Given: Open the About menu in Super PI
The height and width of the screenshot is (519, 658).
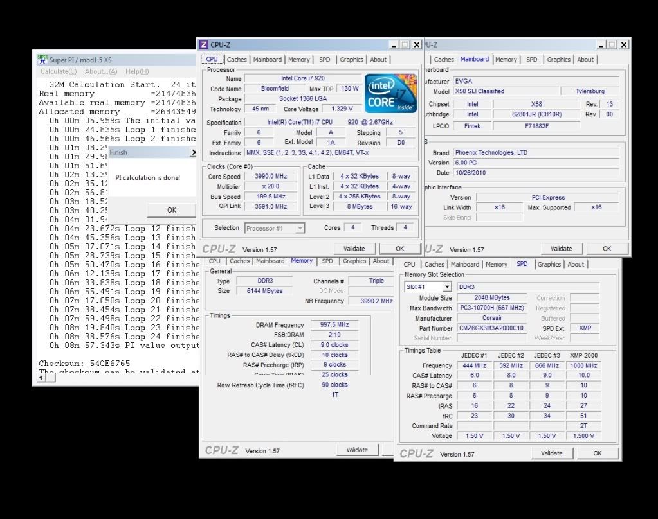Looking at the screenshot, I should click(x=101, y=72).
